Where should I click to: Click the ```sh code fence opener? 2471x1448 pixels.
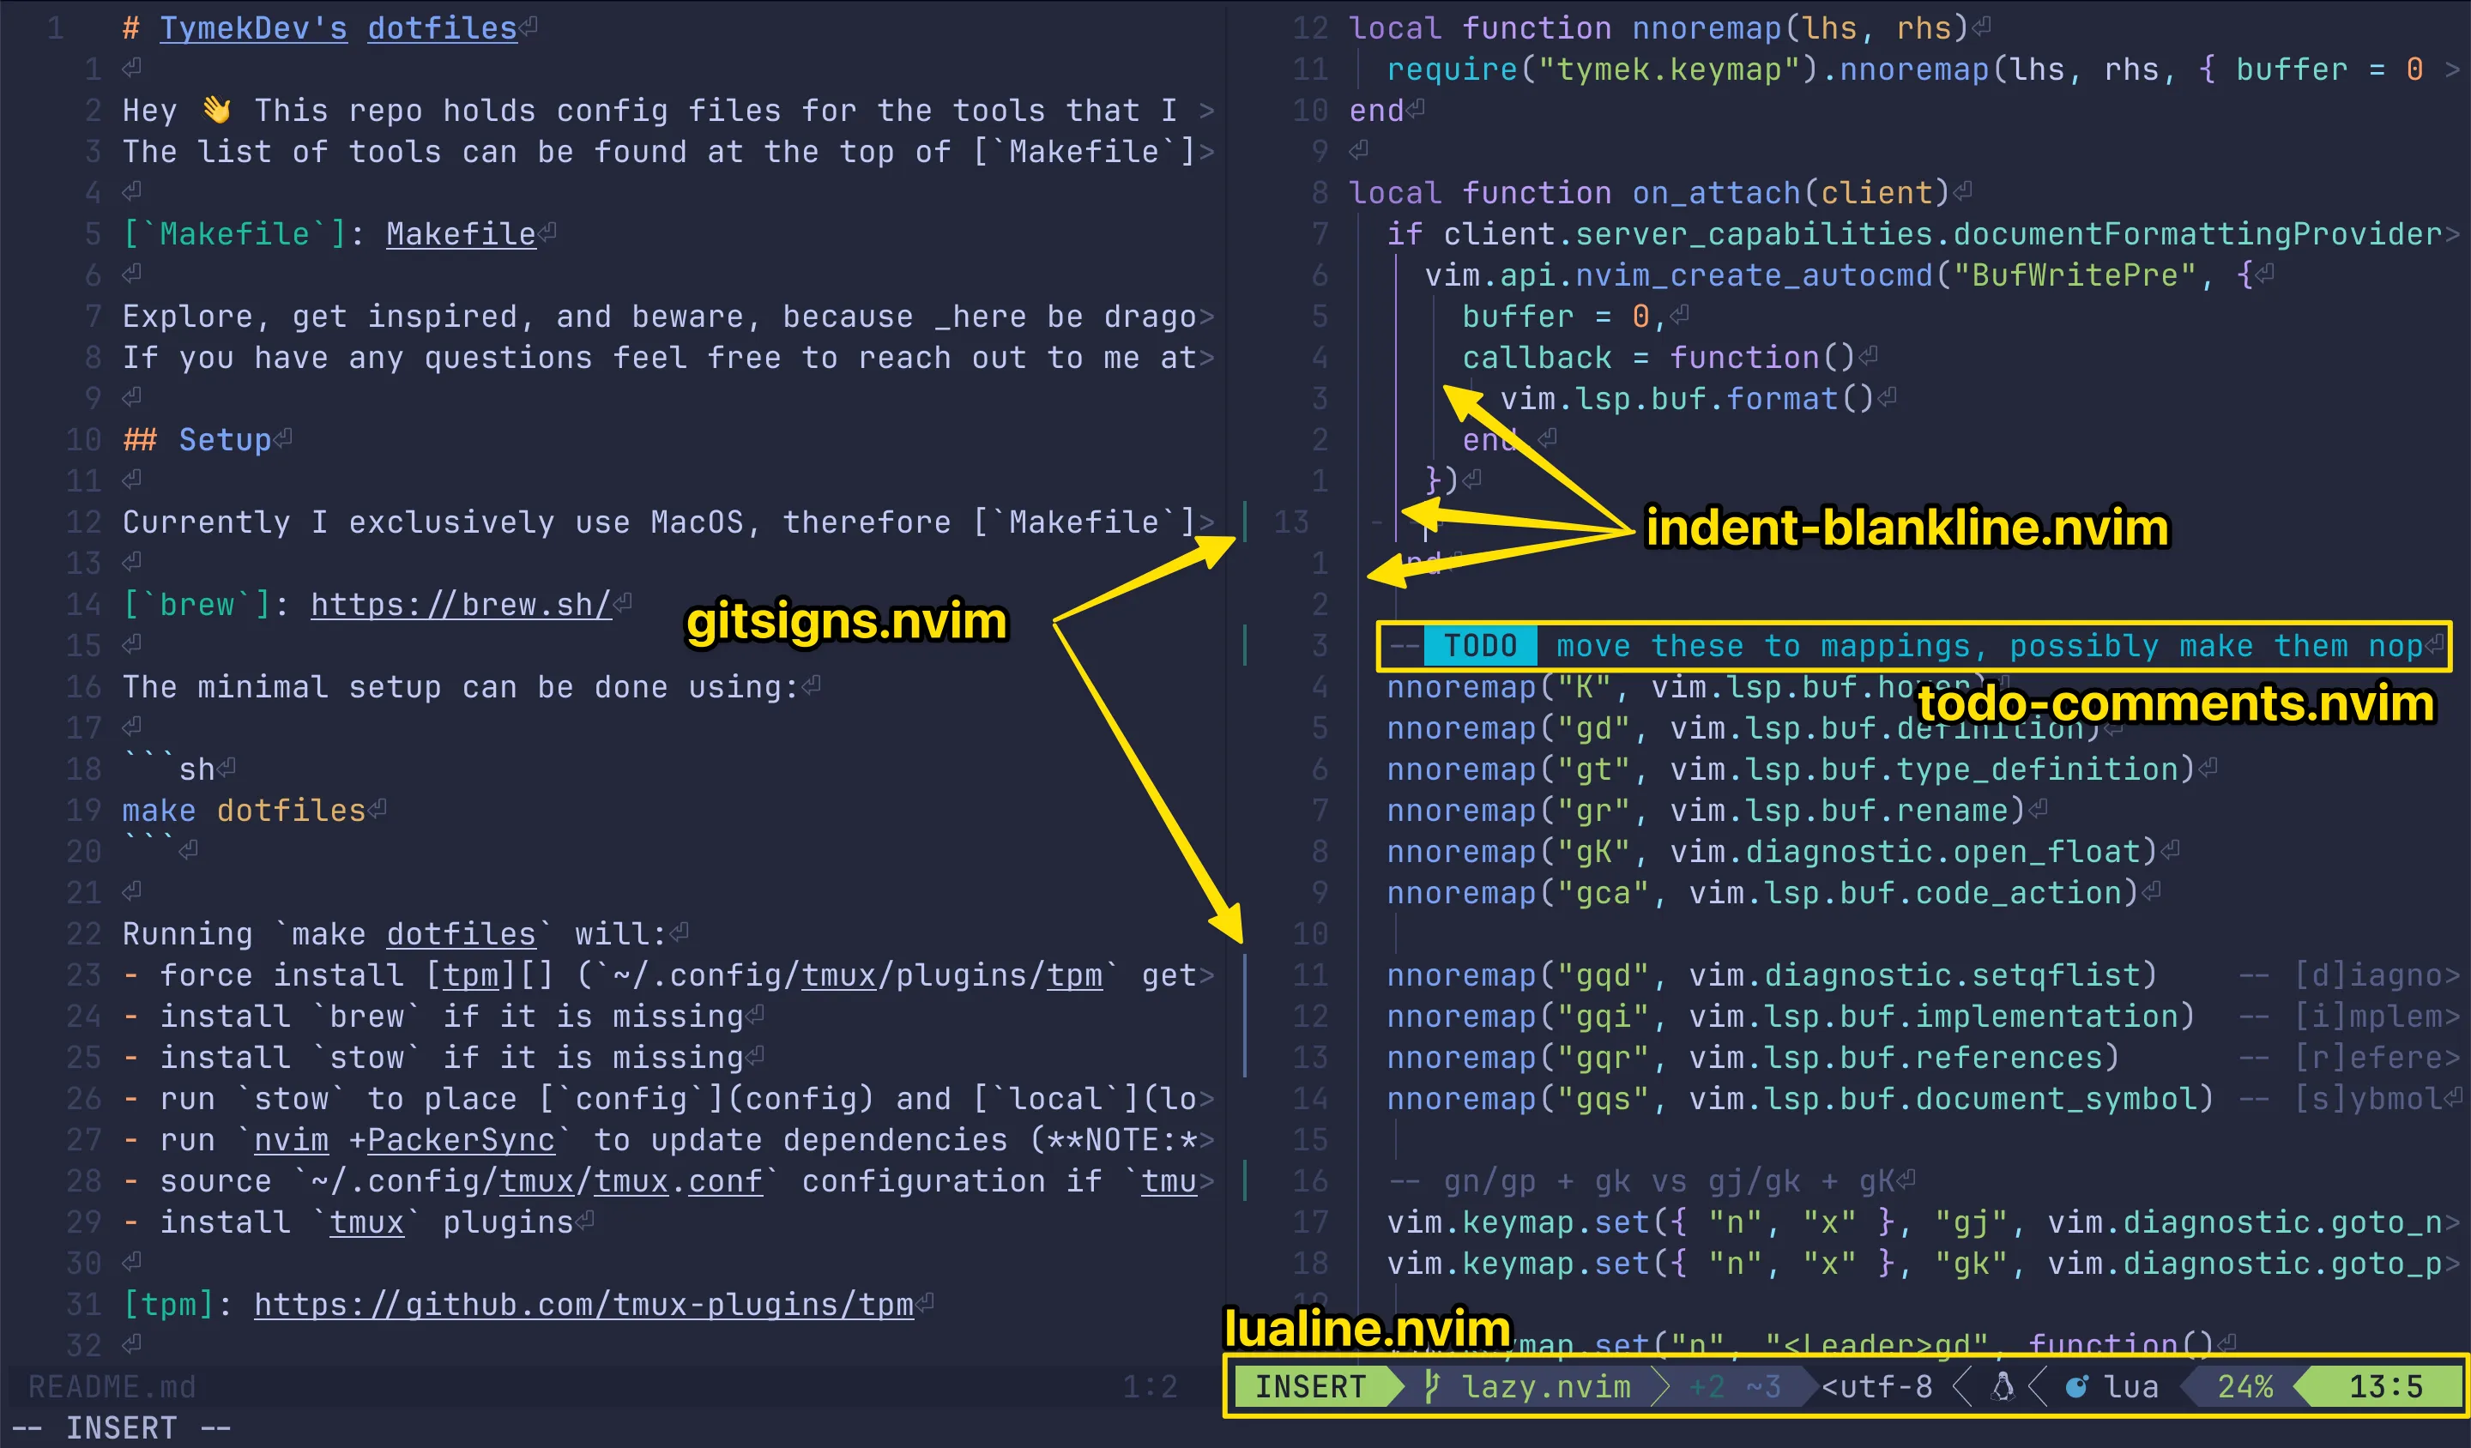[169, 769]
